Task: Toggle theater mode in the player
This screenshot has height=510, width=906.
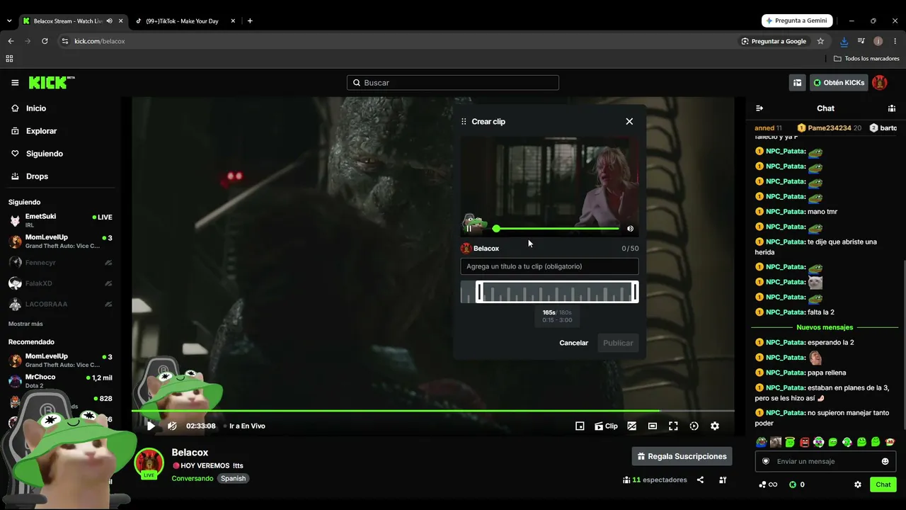Action: click(653, 426)
